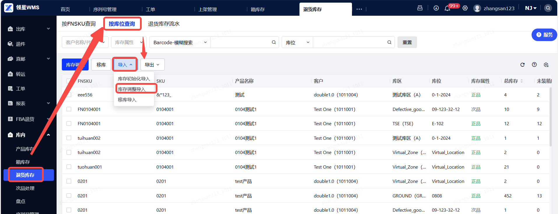Focus the 库位 search input field
This screenshot has width=559, height=214.
coord(350,42)
